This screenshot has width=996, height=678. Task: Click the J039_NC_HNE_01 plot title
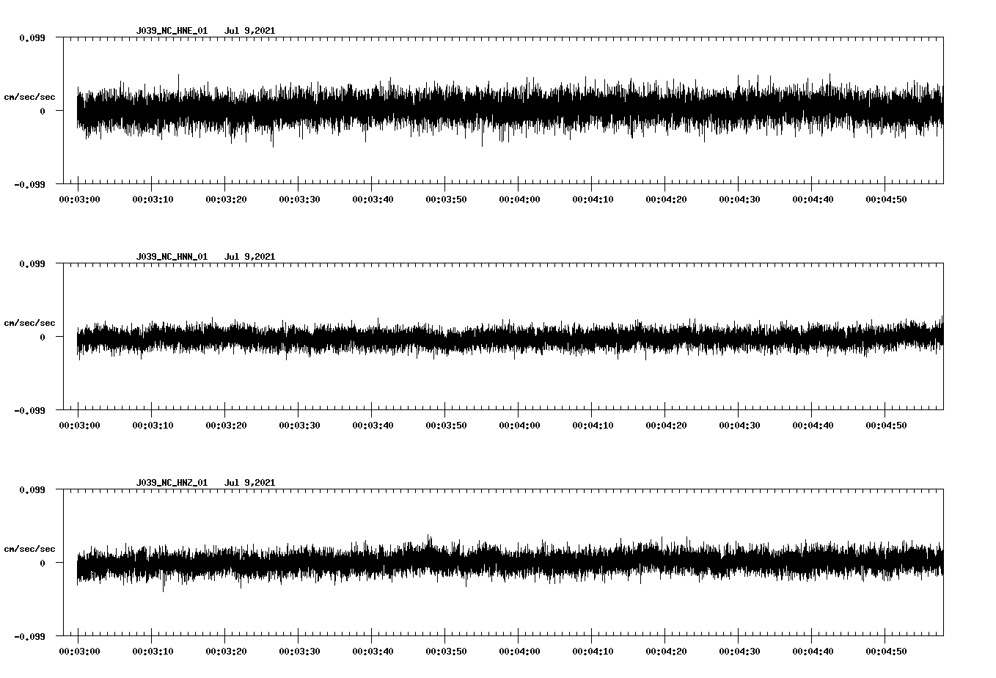tap(172, 31)
